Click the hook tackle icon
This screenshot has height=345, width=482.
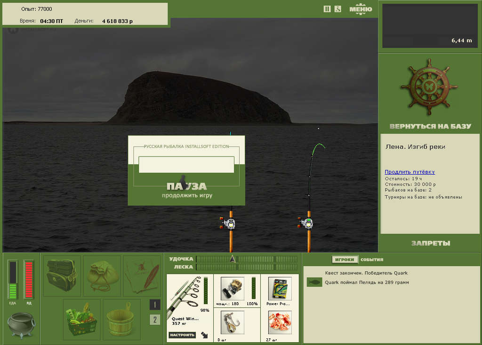pos(233,322)
